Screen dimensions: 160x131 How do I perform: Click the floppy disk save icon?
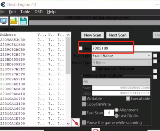tap(23, 21)
